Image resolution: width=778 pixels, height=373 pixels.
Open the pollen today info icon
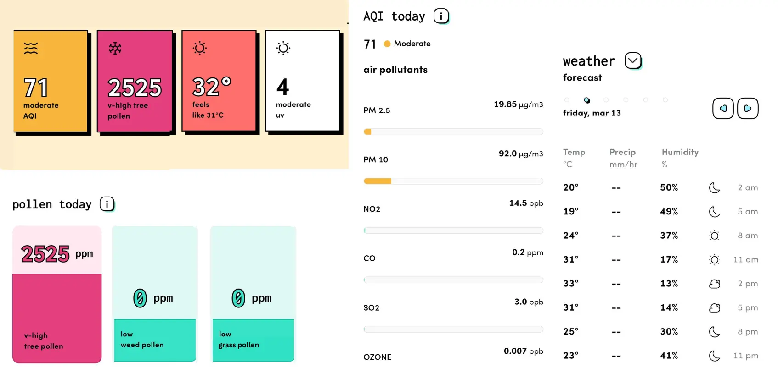tap(107, 204)
